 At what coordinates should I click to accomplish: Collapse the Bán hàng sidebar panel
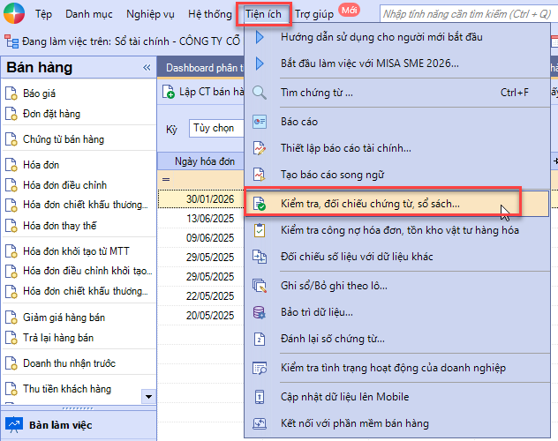click(x=147, y=68)
